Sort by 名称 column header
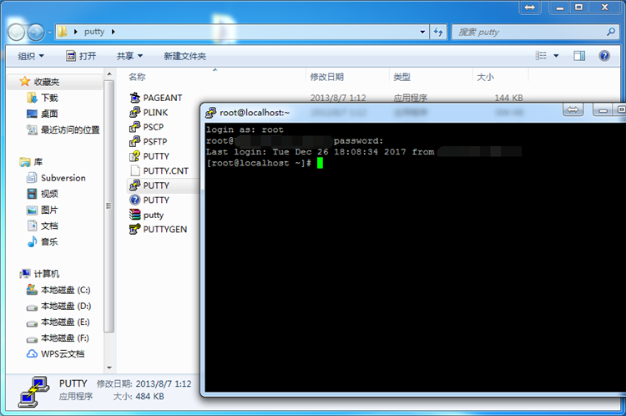This screenshot has height=416, width=626. [x=137, y=77]
